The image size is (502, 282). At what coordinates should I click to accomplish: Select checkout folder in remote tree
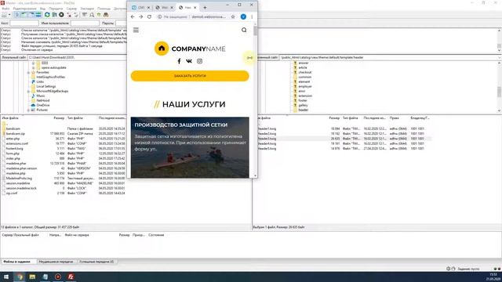click(x=305, y=73)
